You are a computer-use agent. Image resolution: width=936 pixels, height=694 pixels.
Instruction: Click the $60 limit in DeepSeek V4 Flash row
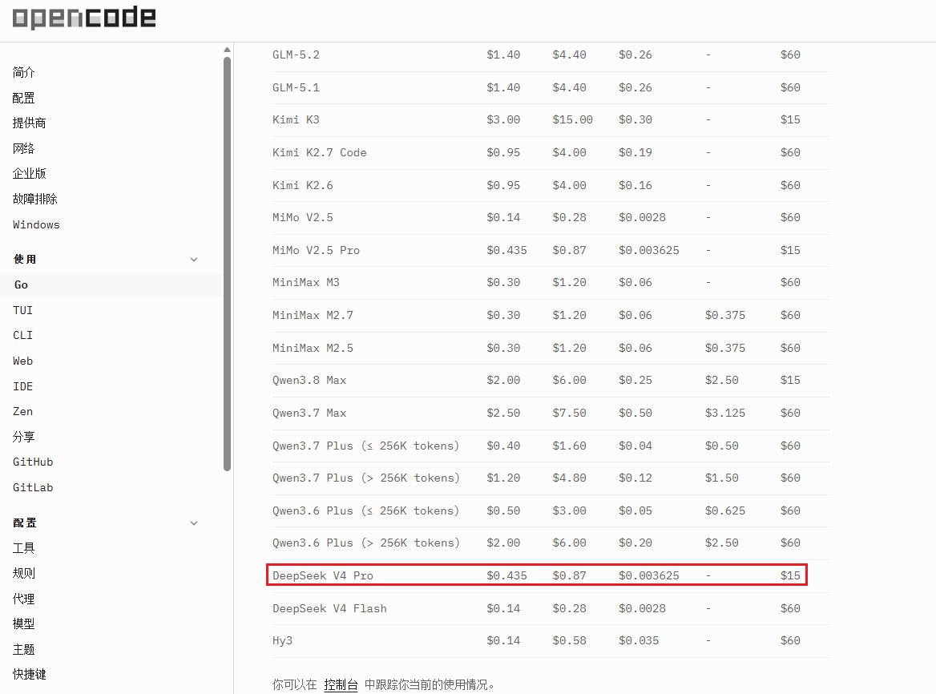pos(790,609)
